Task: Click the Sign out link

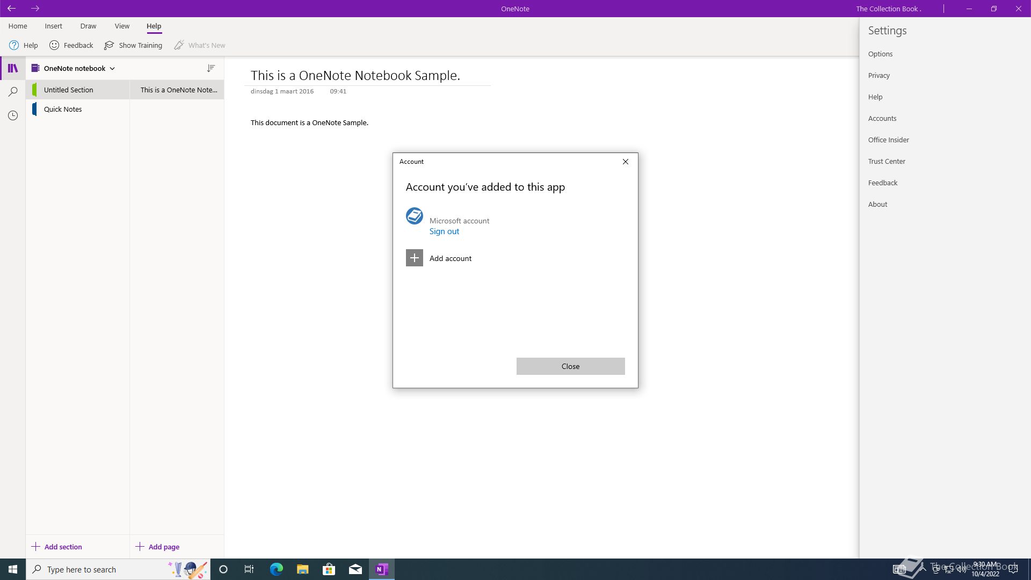Action: point(444,231)
